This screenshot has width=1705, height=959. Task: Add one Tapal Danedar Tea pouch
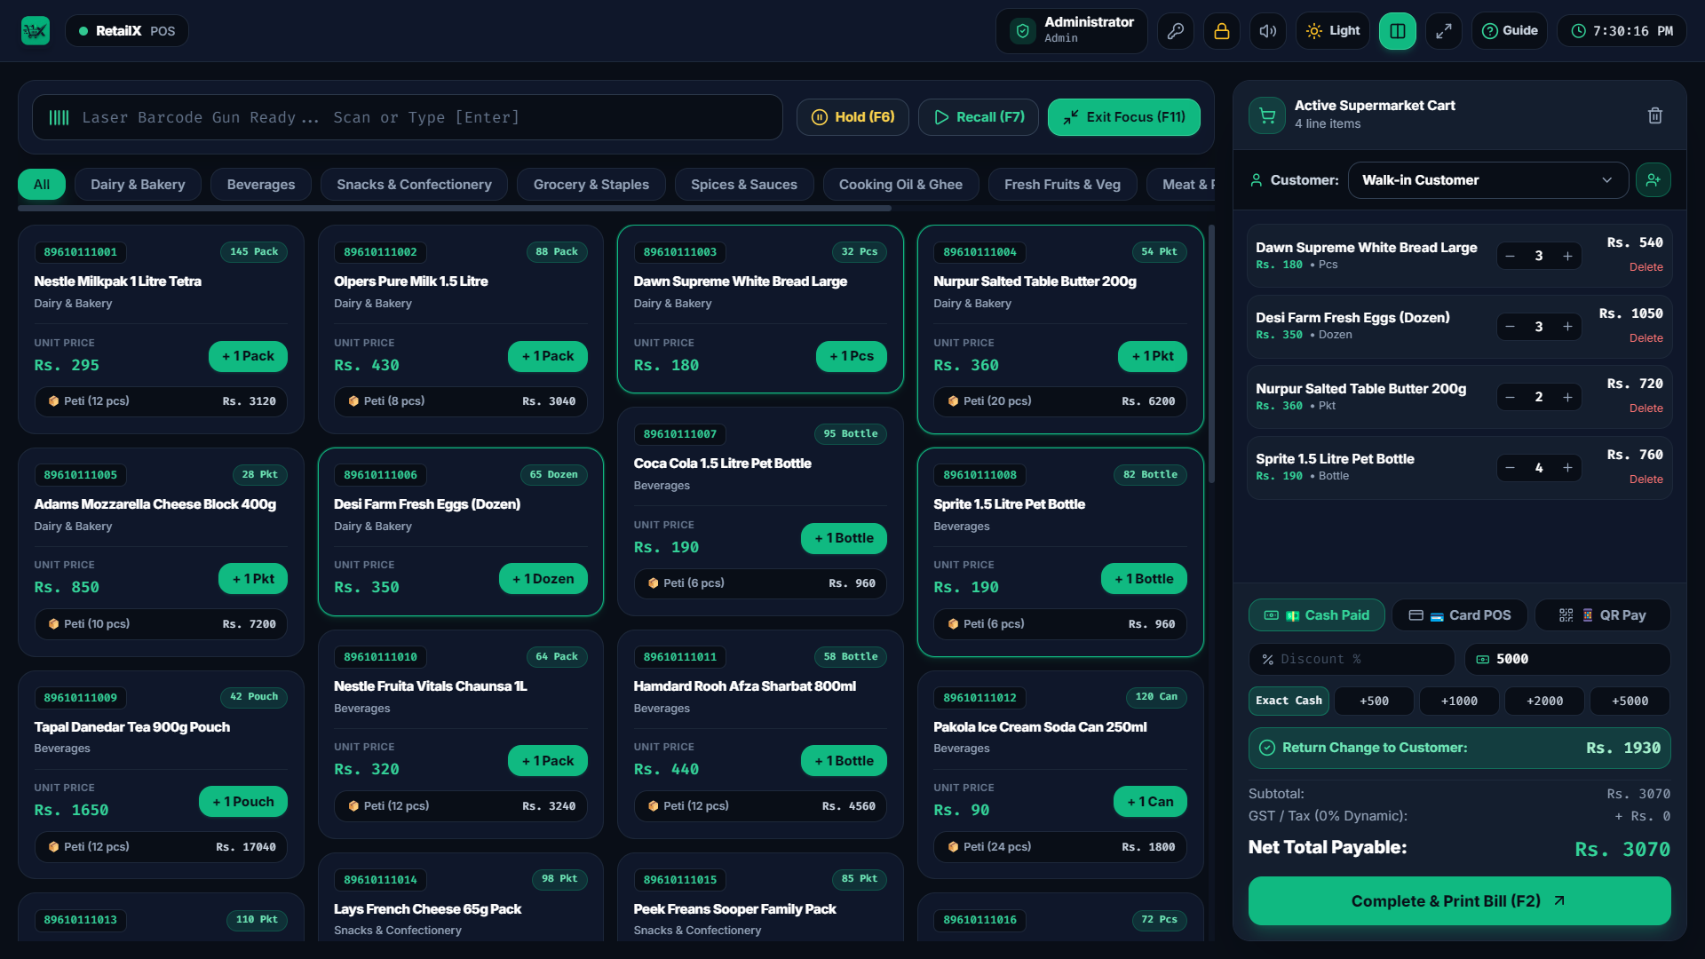tap(243, 802)
